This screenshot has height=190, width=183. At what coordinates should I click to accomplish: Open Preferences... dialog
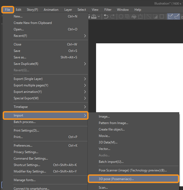pyautogui.click(x=45, y=146)
